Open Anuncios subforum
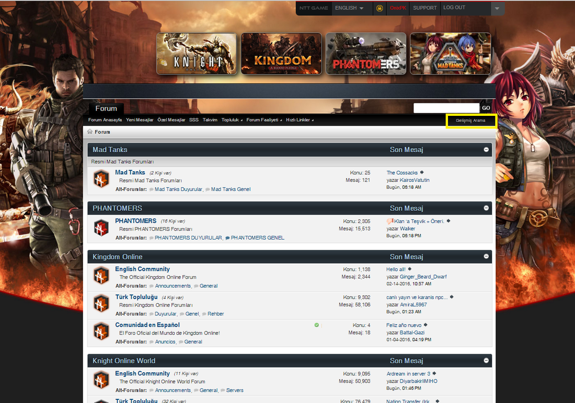575x403 pixels. 165,341
